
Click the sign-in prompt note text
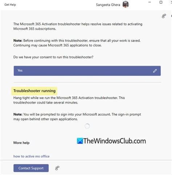[x=77, y=117]
